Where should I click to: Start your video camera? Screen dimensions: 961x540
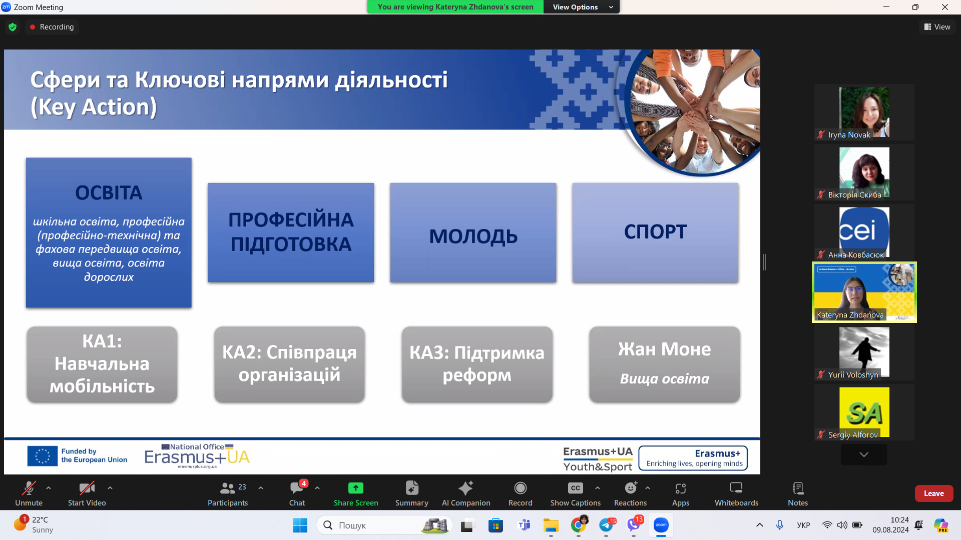pyautogui.click(x=86, y=492)
